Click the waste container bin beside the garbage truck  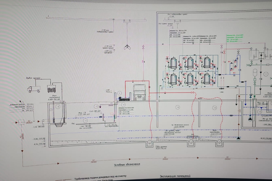click(x=51, y=89)
